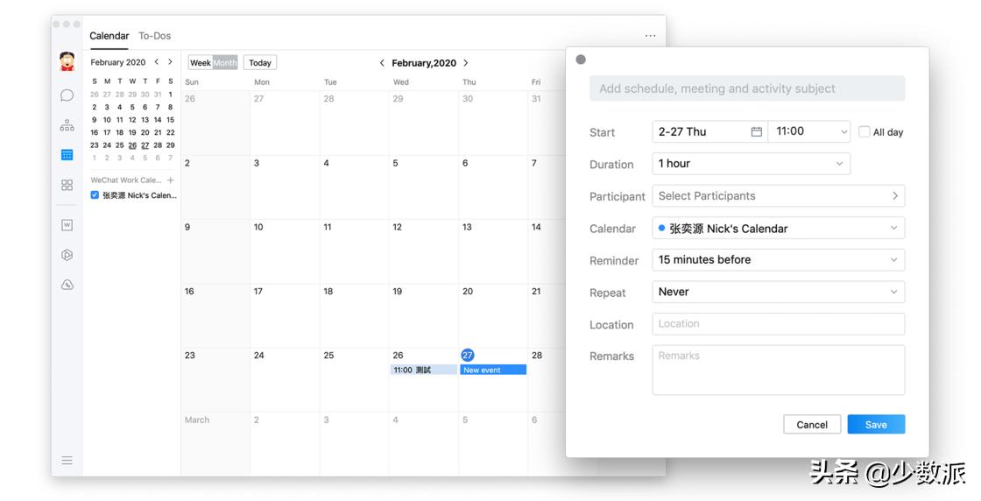Close the new event dialog via gray dot
981x501 pixels.
(x=581, y=60)
